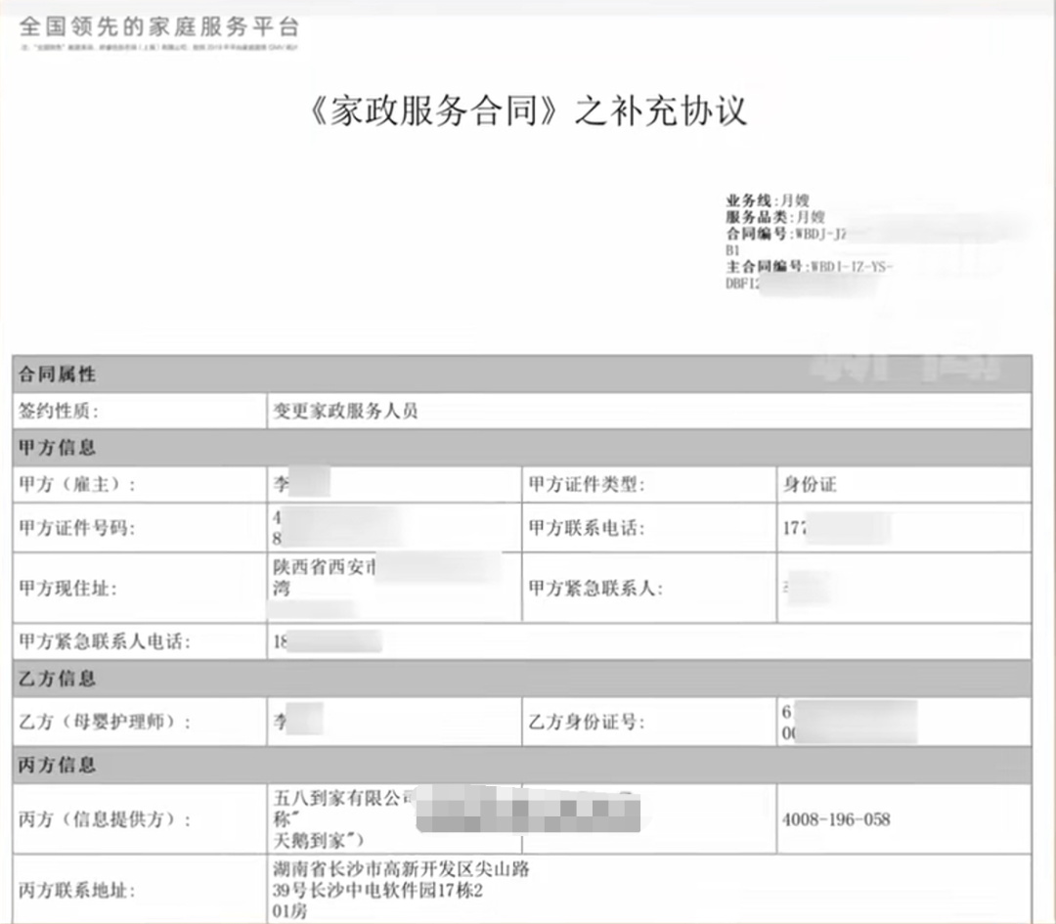This screenshot has height=924, width=1056.
Task: Click the header text 全国领先的家庭服务平台
Action: pos(159,27)
